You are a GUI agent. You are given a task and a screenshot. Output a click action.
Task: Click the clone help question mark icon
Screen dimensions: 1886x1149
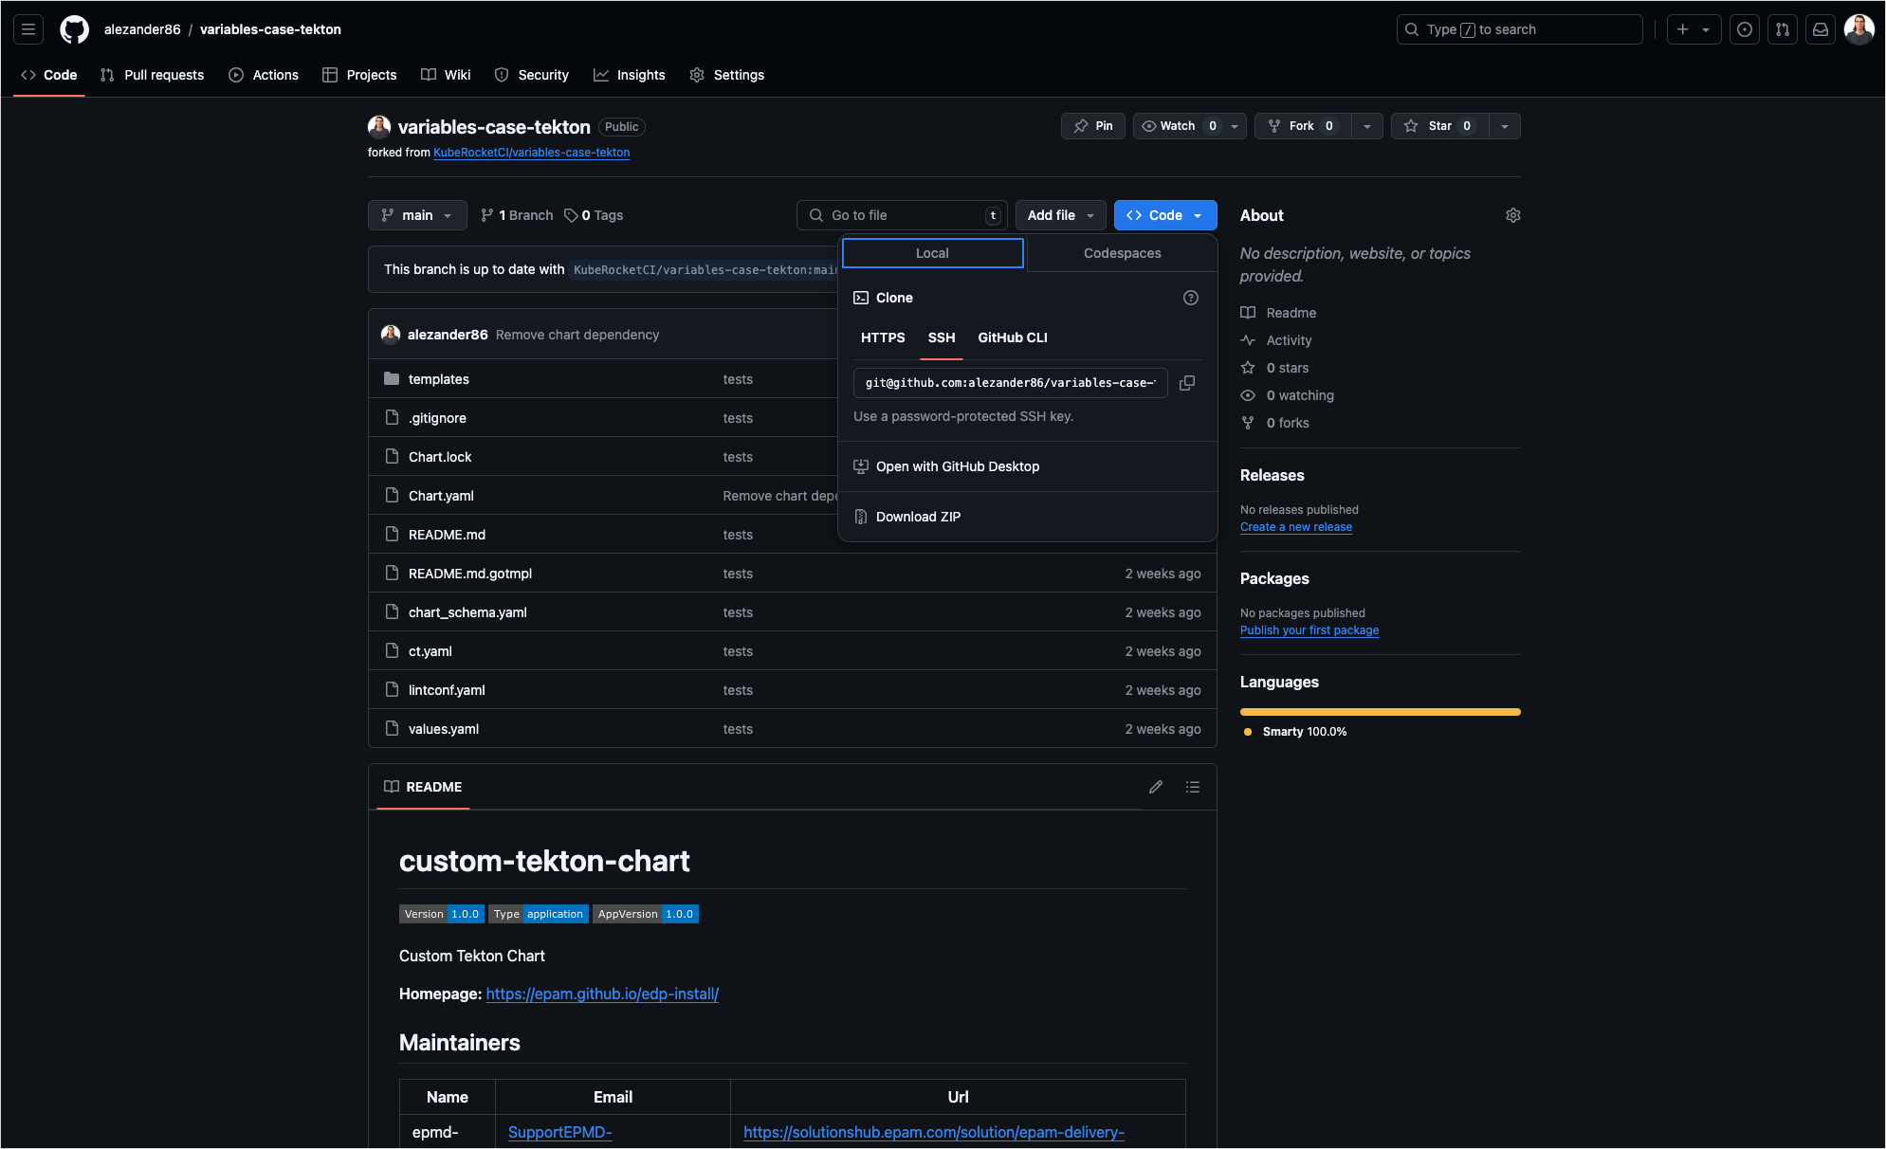(x=1191, y=298)
